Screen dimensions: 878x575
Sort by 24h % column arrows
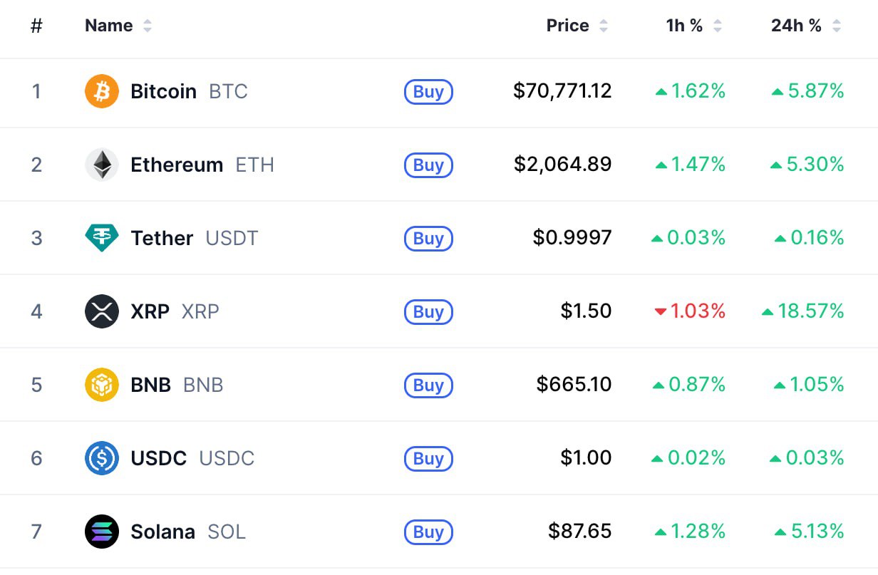(x=837, y=26)
